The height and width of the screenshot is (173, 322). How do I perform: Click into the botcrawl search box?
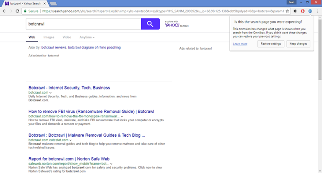point(83,24)
